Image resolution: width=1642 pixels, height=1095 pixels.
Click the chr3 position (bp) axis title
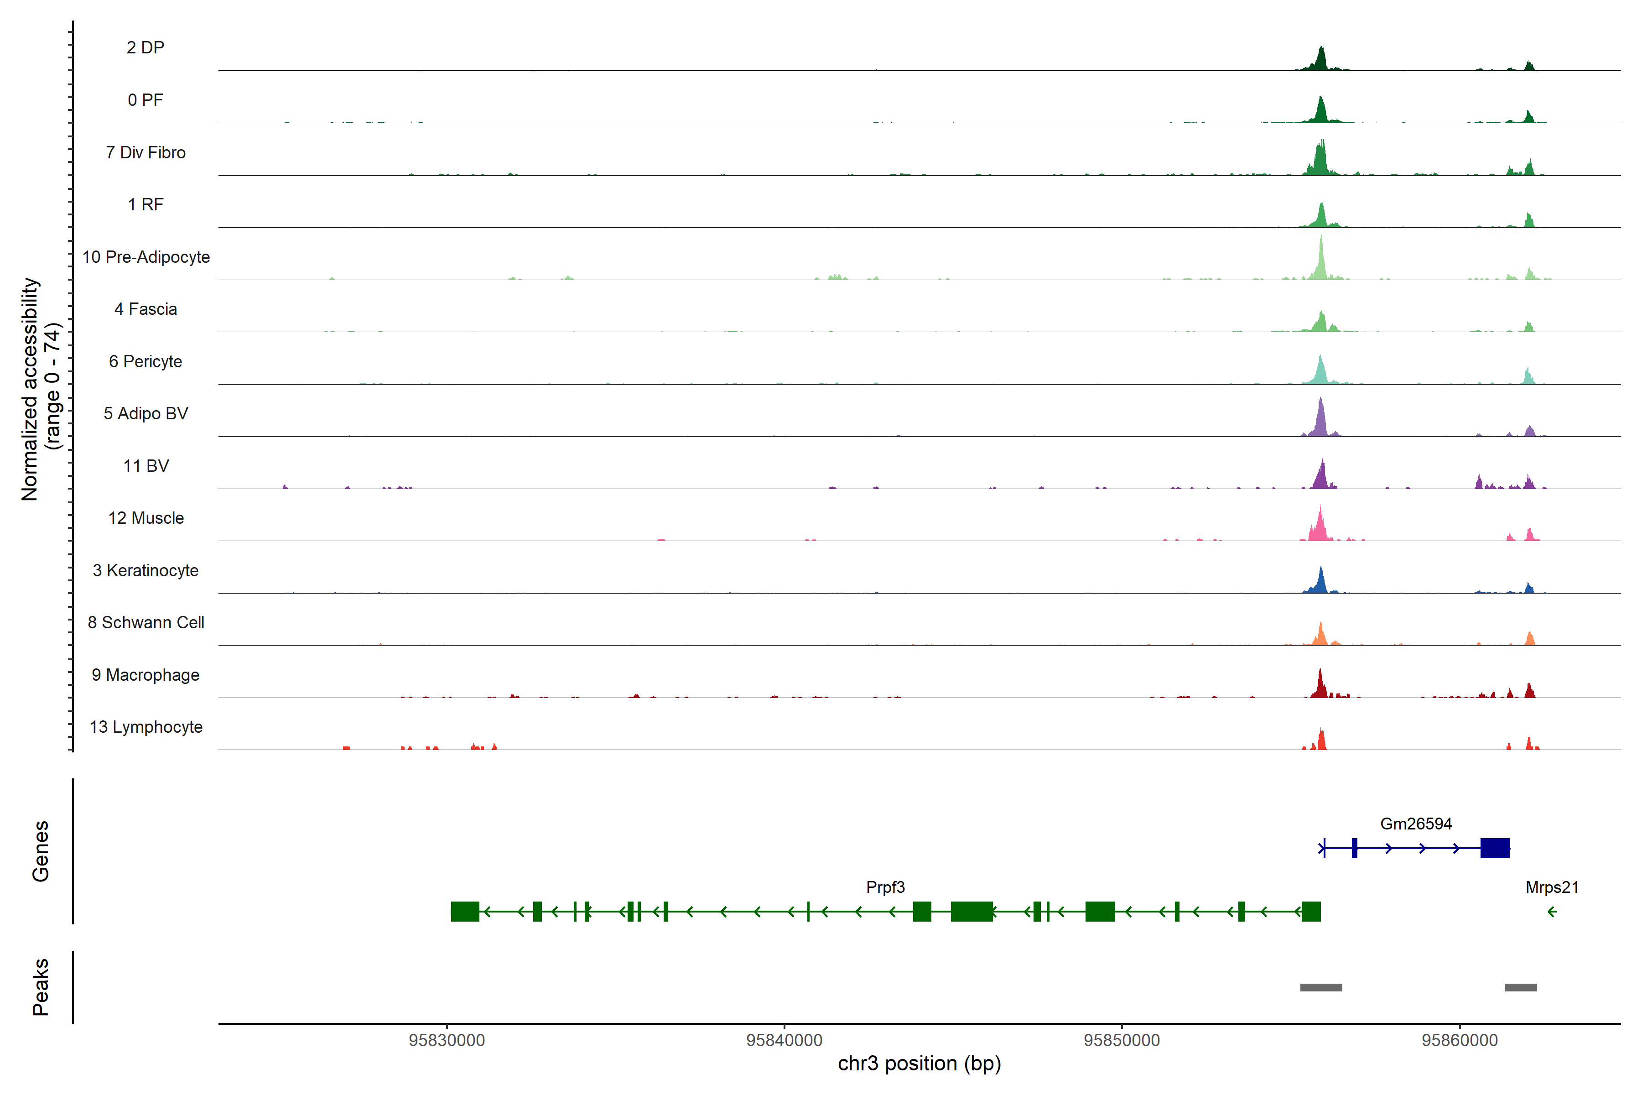click(x=919, y=1064)
